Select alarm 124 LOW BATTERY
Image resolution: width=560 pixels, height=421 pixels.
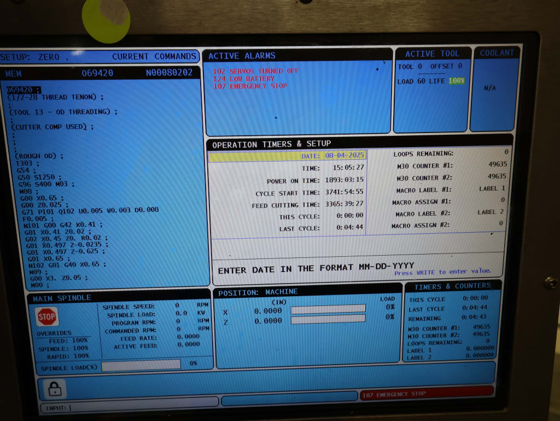tap(243, 79)
